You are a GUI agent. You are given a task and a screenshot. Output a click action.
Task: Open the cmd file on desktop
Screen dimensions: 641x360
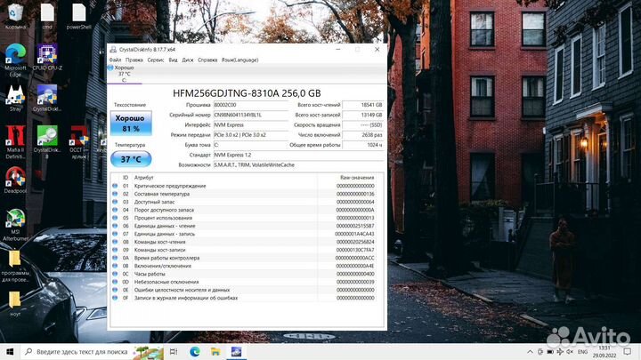coord(47,16)
